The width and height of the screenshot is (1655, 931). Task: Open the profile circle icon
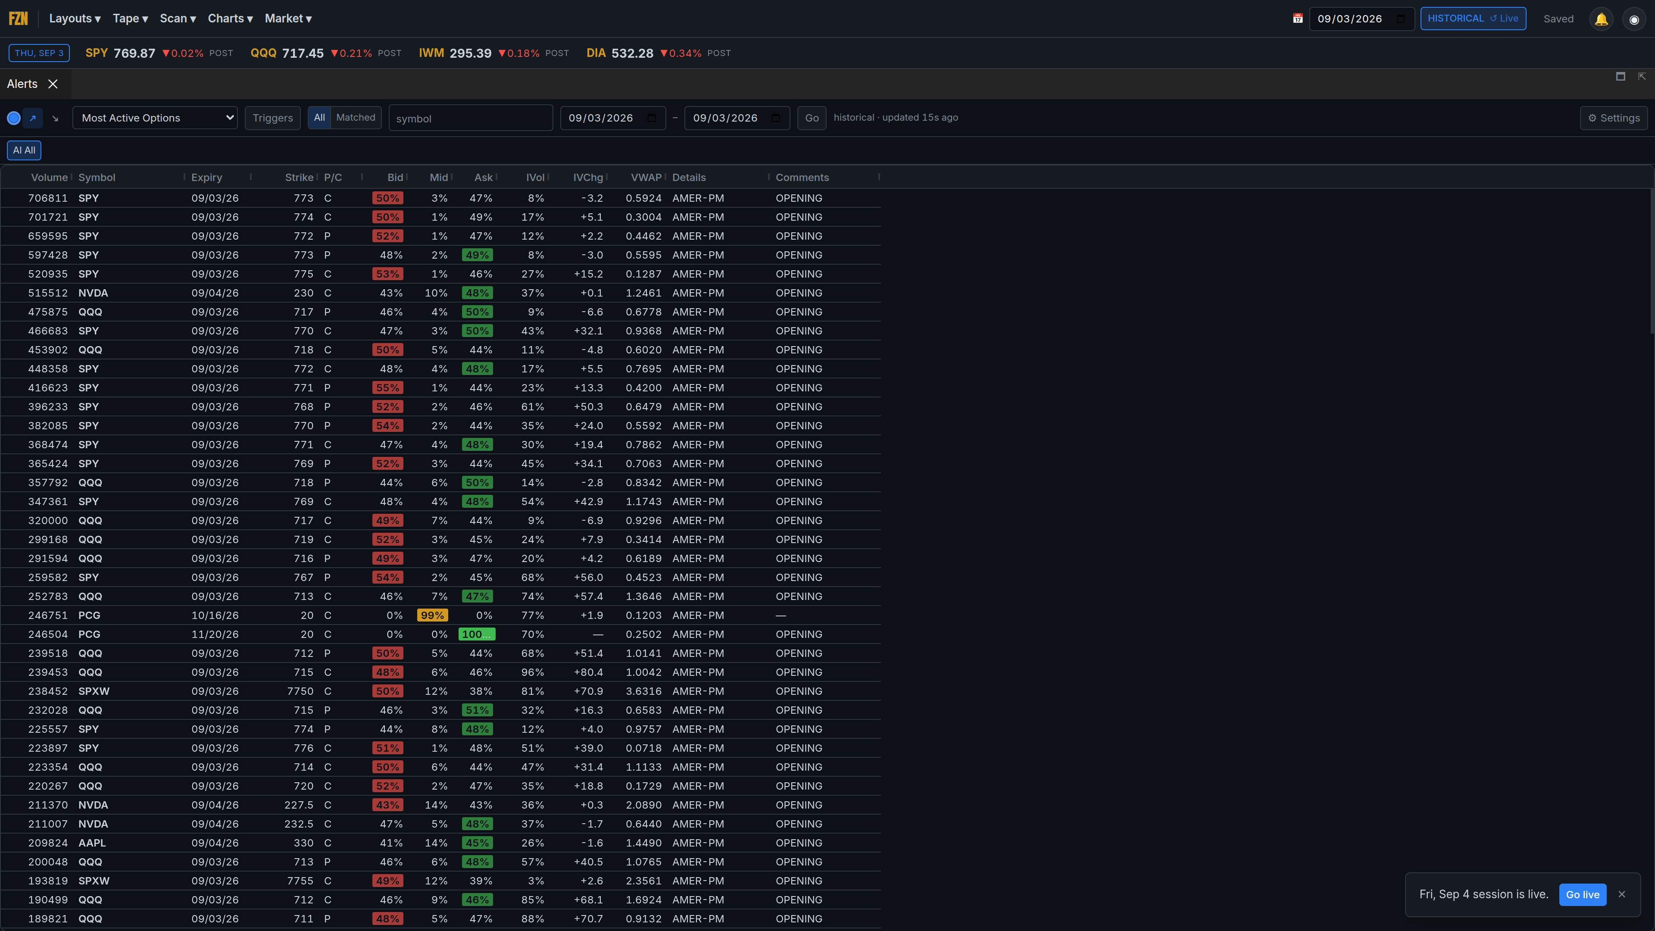[1634, 19]
